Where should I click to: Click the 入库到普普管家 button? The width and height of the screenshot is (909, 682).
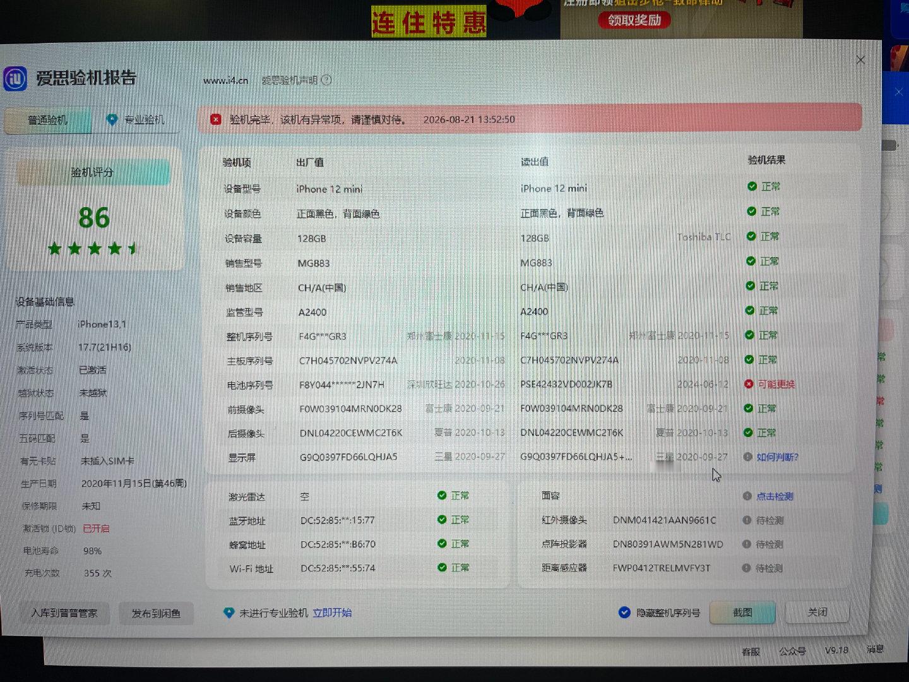(64, 614)
